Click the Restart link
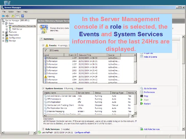This screenshot has width=186, height=139. click(147, 104)
